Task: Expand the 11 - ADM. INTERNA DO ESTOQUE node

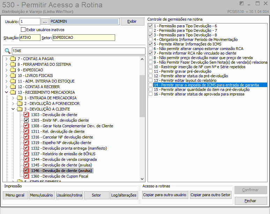Action: point(7,81)
